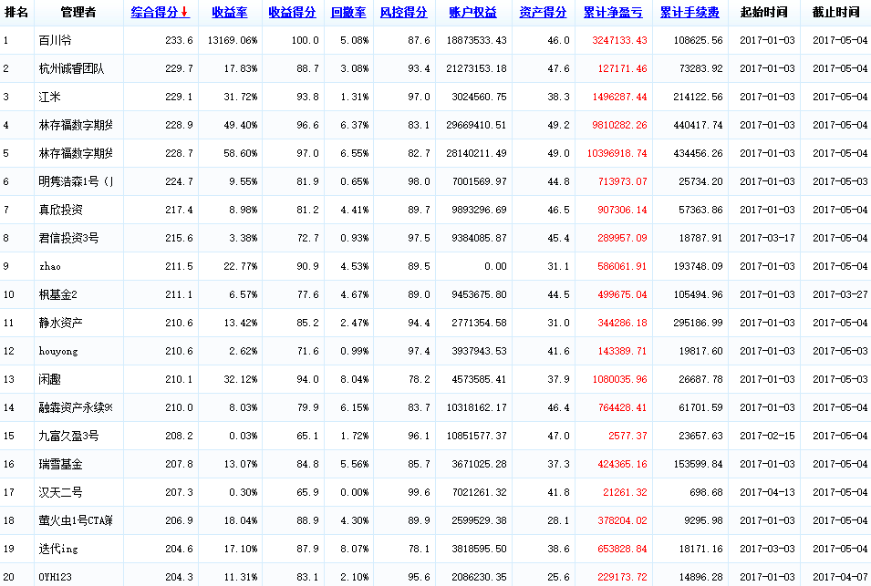Select manager 明隽浩森1号

pos(76,182)
